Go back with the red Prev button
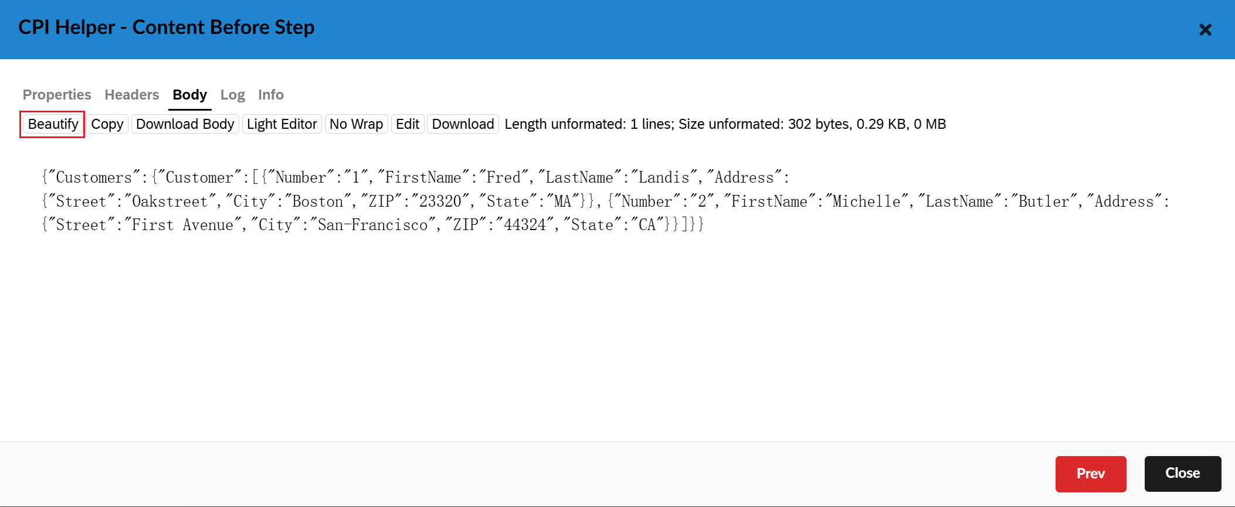The image size is (1235, 507). pos(1090,474)
